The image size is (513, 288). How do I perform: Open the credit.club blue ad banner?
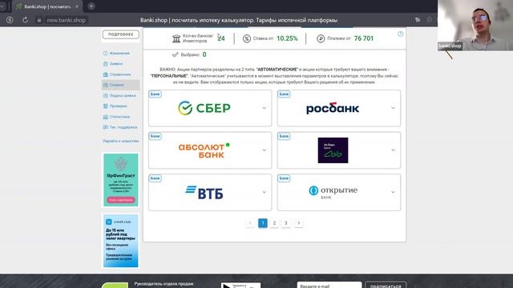click(121, 241)
